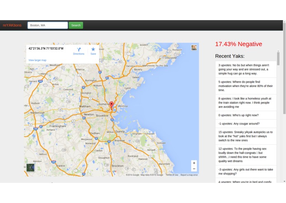Click the page's main vertical scrollbar
This screenshot has width=286, height=203.
(x=284, y=69)
